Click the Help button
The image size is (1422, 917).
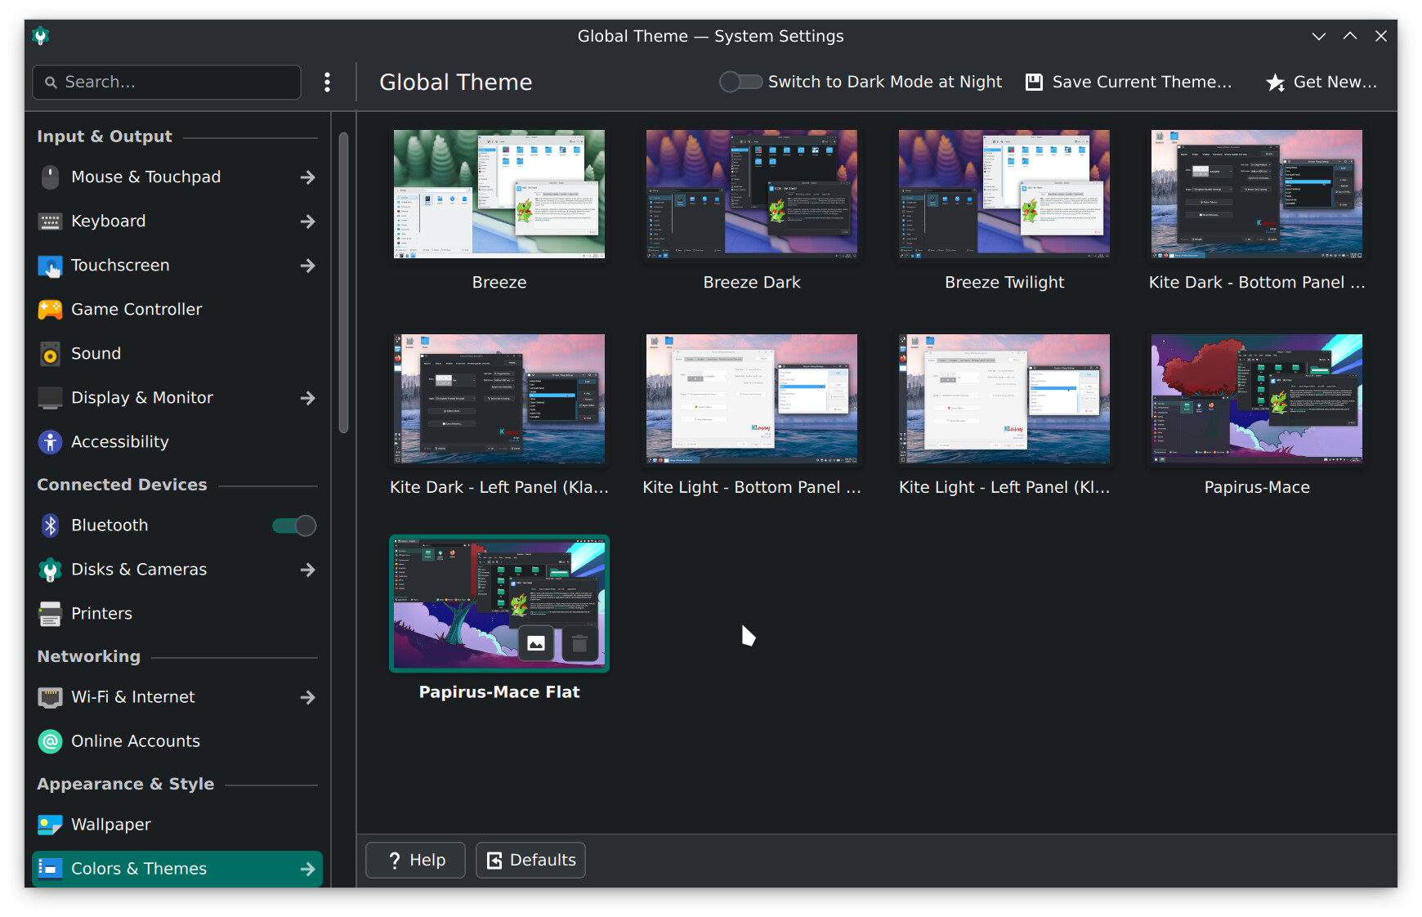pos(415,860)
